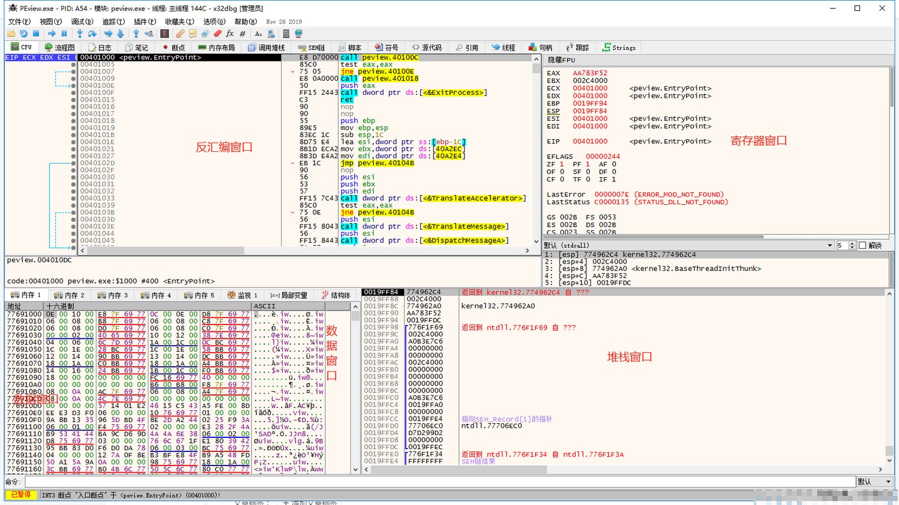Open the calculator icon in toolbar
Screen dimensions: 899x505
286,34
